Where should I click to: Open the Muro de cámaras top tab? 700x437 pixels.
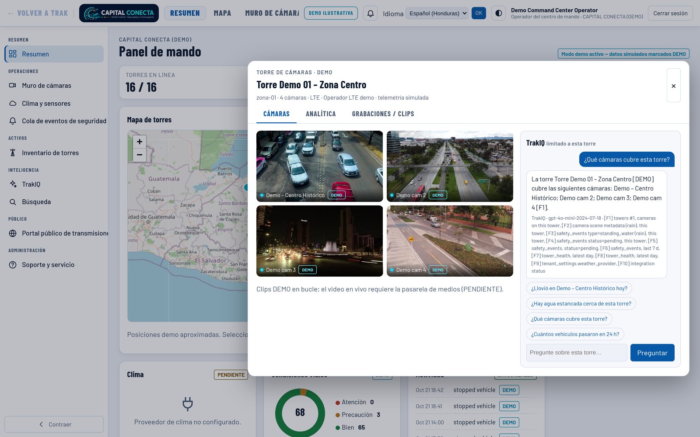272,13
